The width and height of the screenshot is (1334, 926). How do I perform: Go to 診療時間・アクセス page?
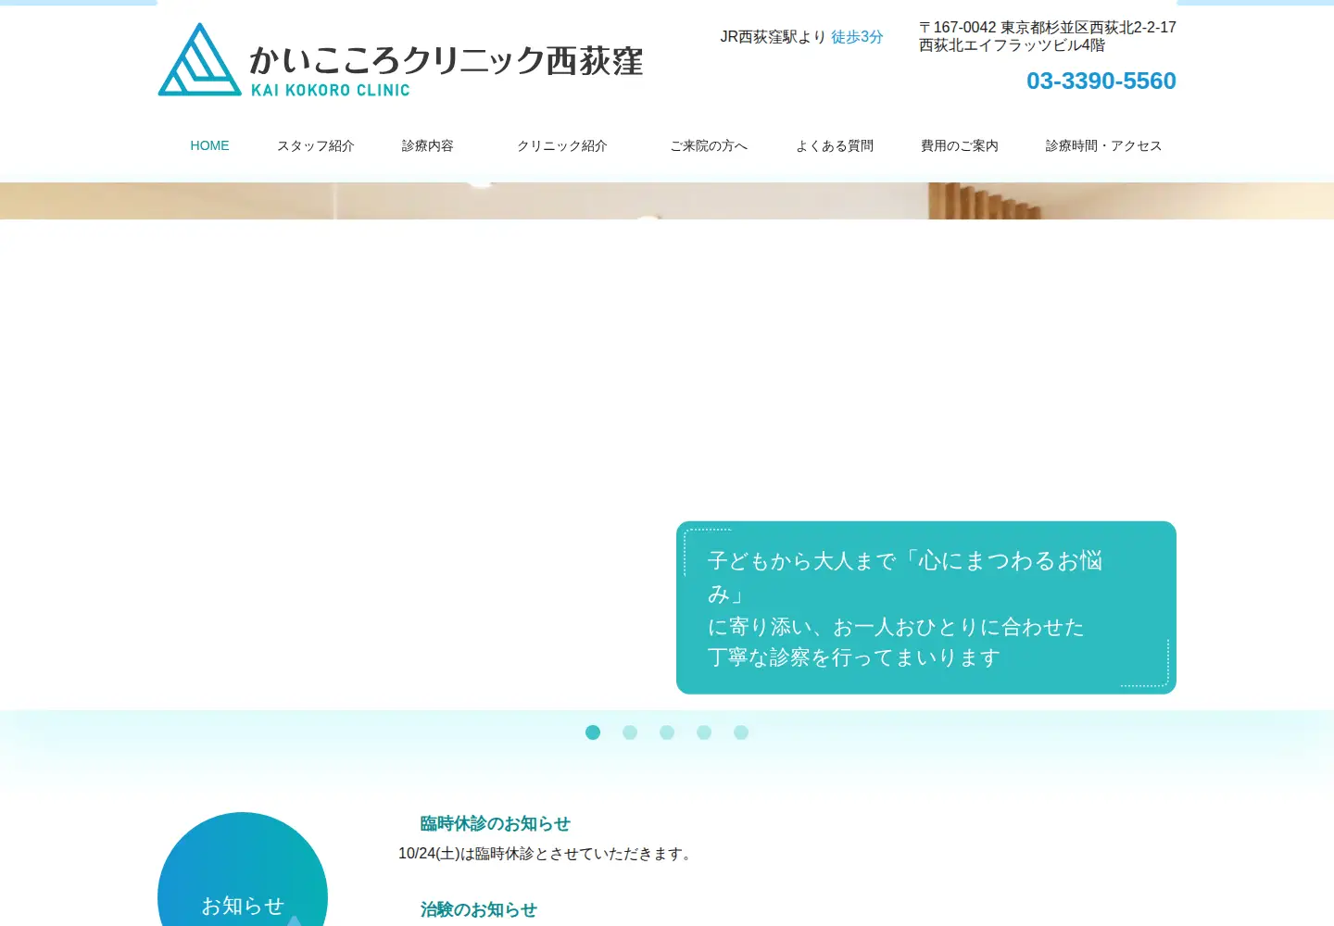1103,145
